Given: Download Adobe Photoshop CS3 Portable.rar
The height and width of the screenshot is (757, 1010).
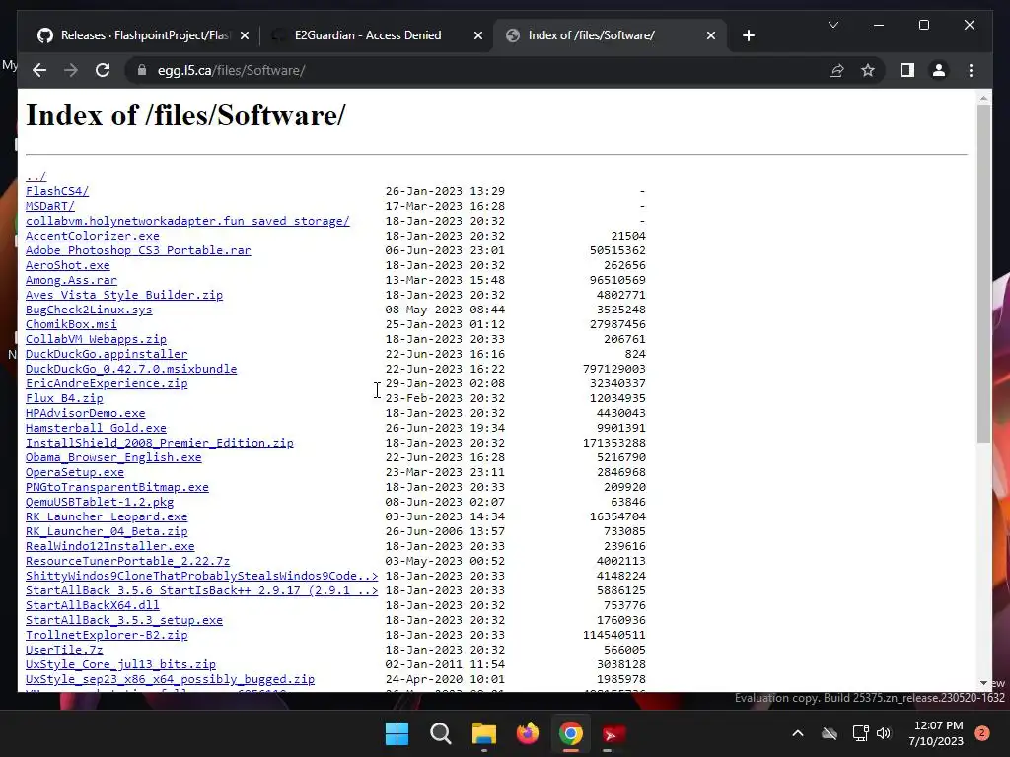Looking at the screenshot, I should (138, 250).
